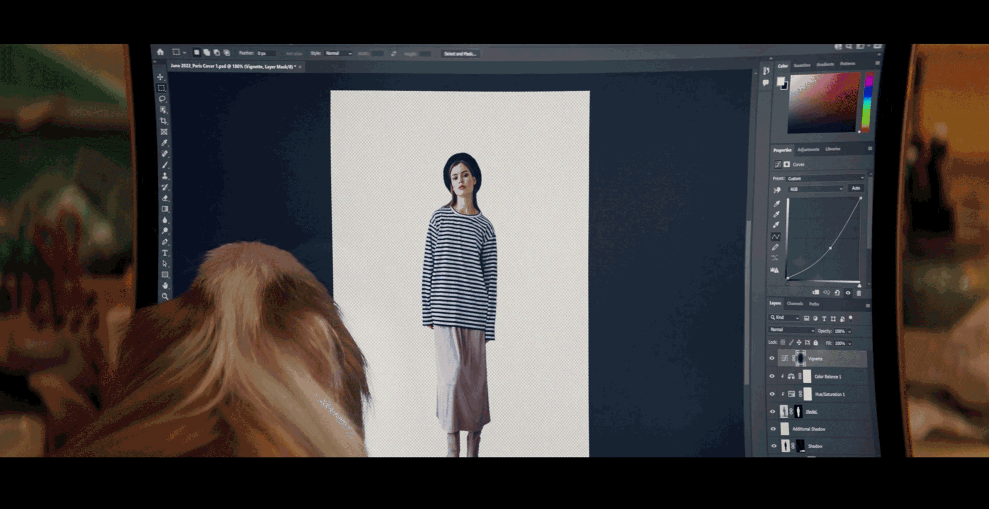
Task: Select the Lasso tool
Action: pyautogui.click(x=162, y=99)
